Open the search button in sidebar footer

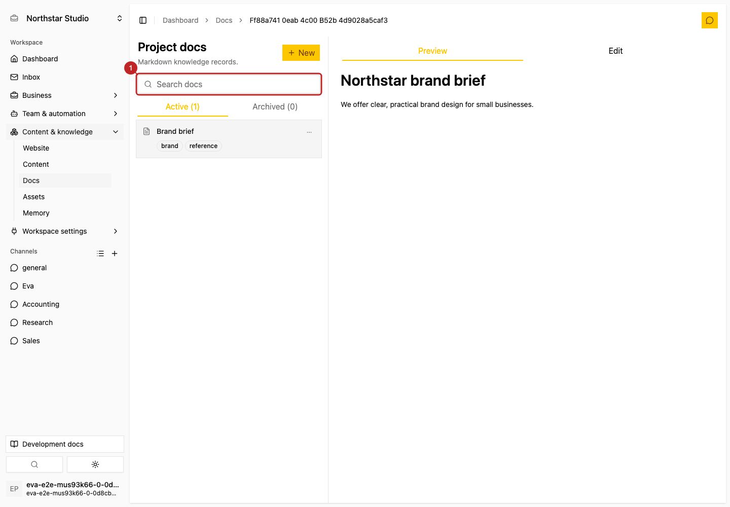pyautogui.click(x=34, y=464)
